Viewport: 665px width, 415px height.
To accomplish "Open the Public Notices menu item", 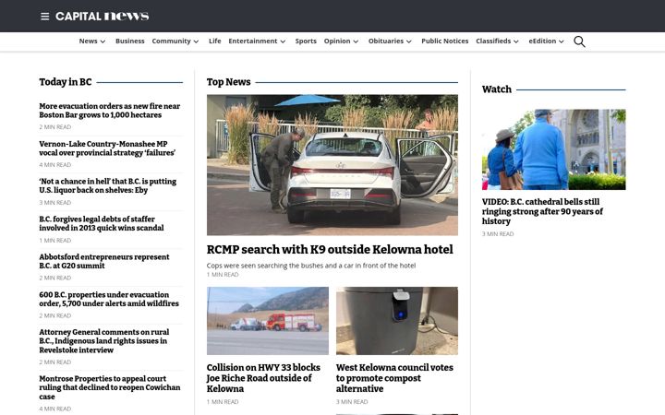I will tap(445, 41).
